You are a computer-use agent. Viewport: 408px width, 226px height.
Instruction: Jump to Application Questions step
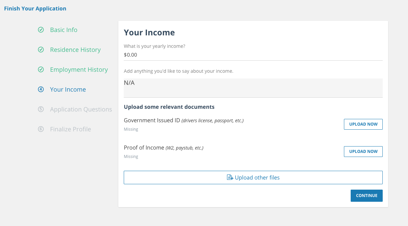(81, 109)
